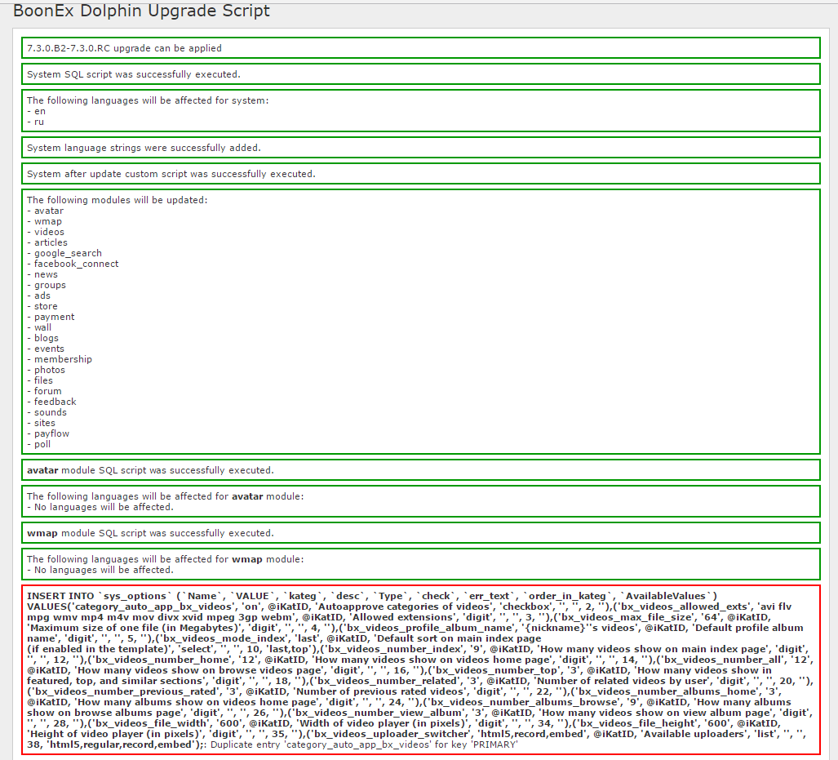
Task: Select the '- files' module entry
Action: pos(40,380)
